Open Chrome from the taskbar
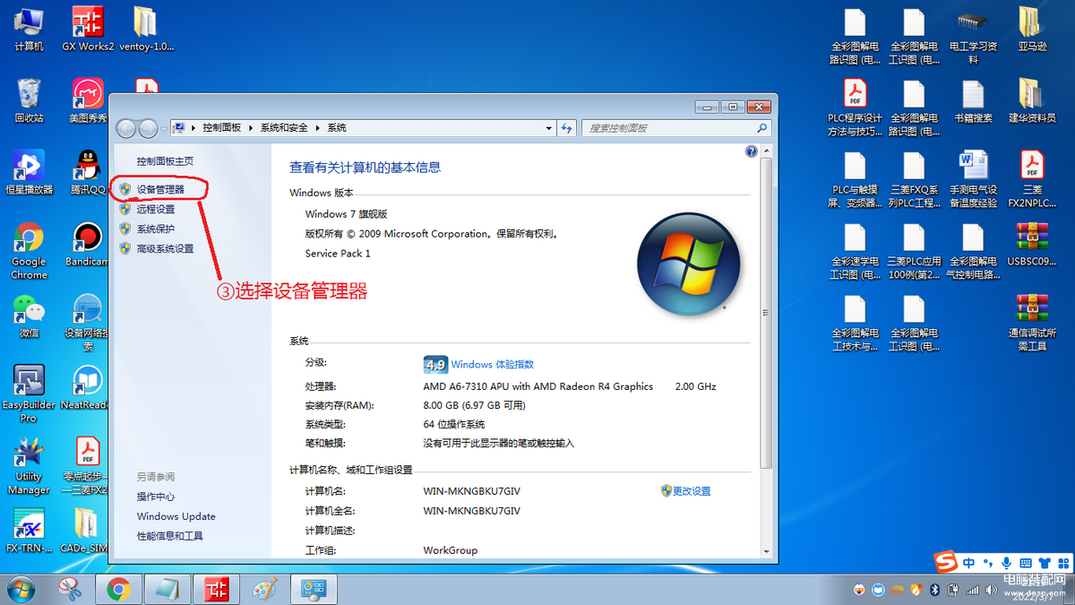Image resolution: width=1075 pixels, height=605 pixels. [119, 589]
